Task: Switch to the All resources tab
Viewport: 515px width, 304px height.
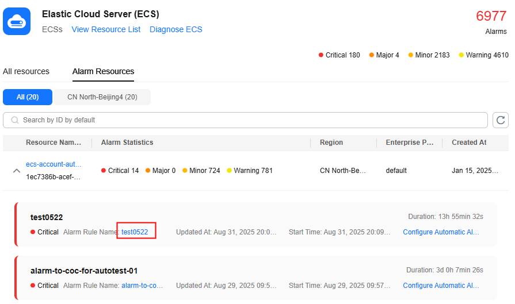Action: (26, 72)
